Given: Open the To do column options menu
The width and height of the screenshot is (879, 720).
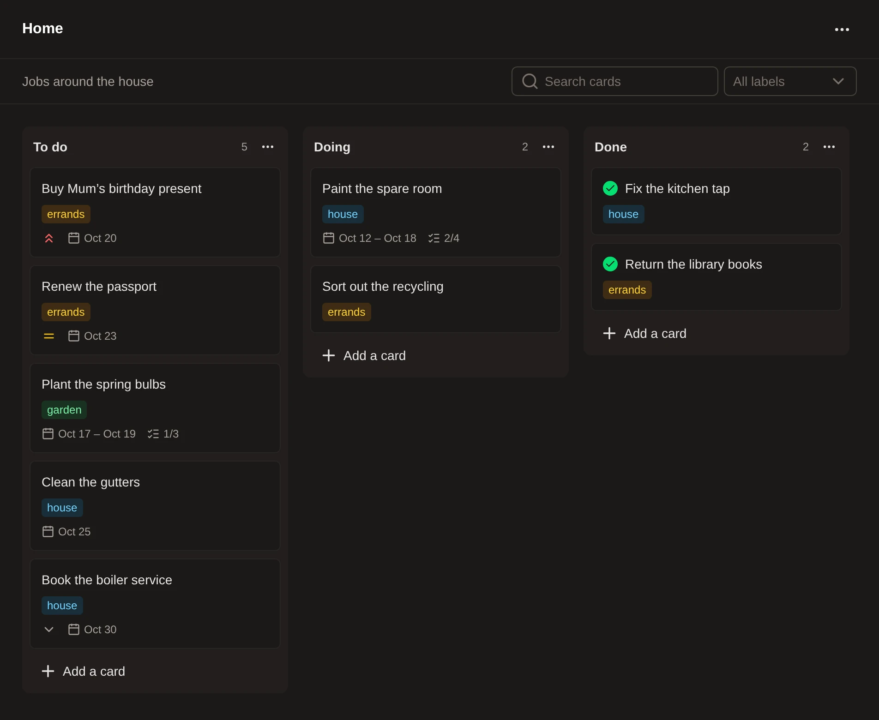Looking at the screenshot, I should 268,147.
